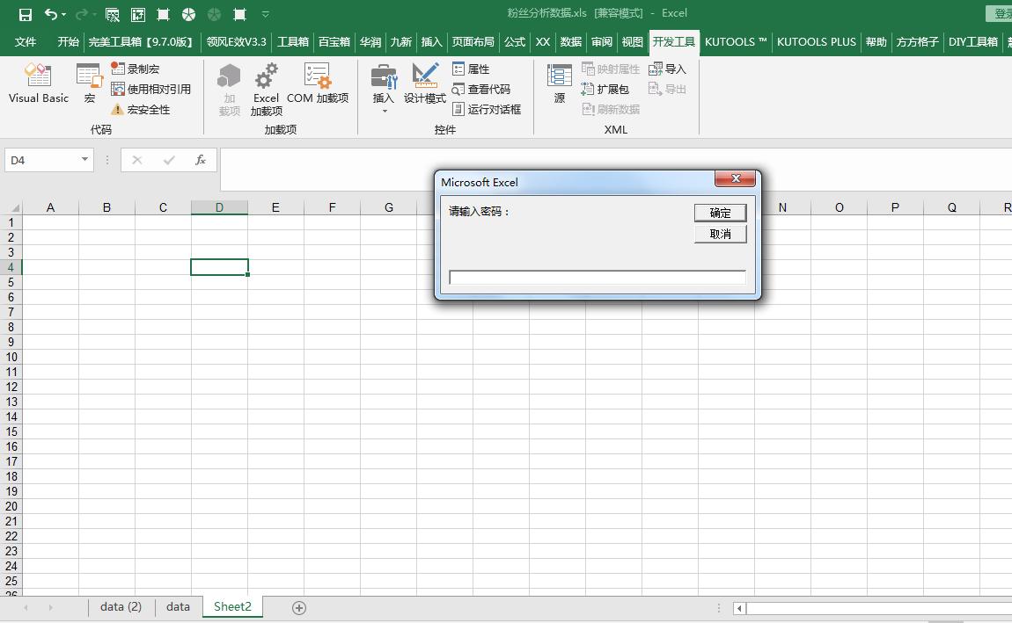Click the Undo arrow icon

click(x=50, y=14)
